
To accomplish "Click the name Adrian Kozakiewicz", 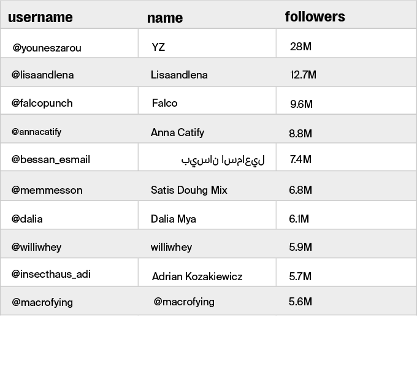I will coord(197,277).
